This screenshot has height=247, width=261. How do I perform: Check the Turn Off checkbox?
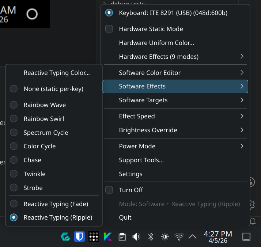[x=109, y=190]
